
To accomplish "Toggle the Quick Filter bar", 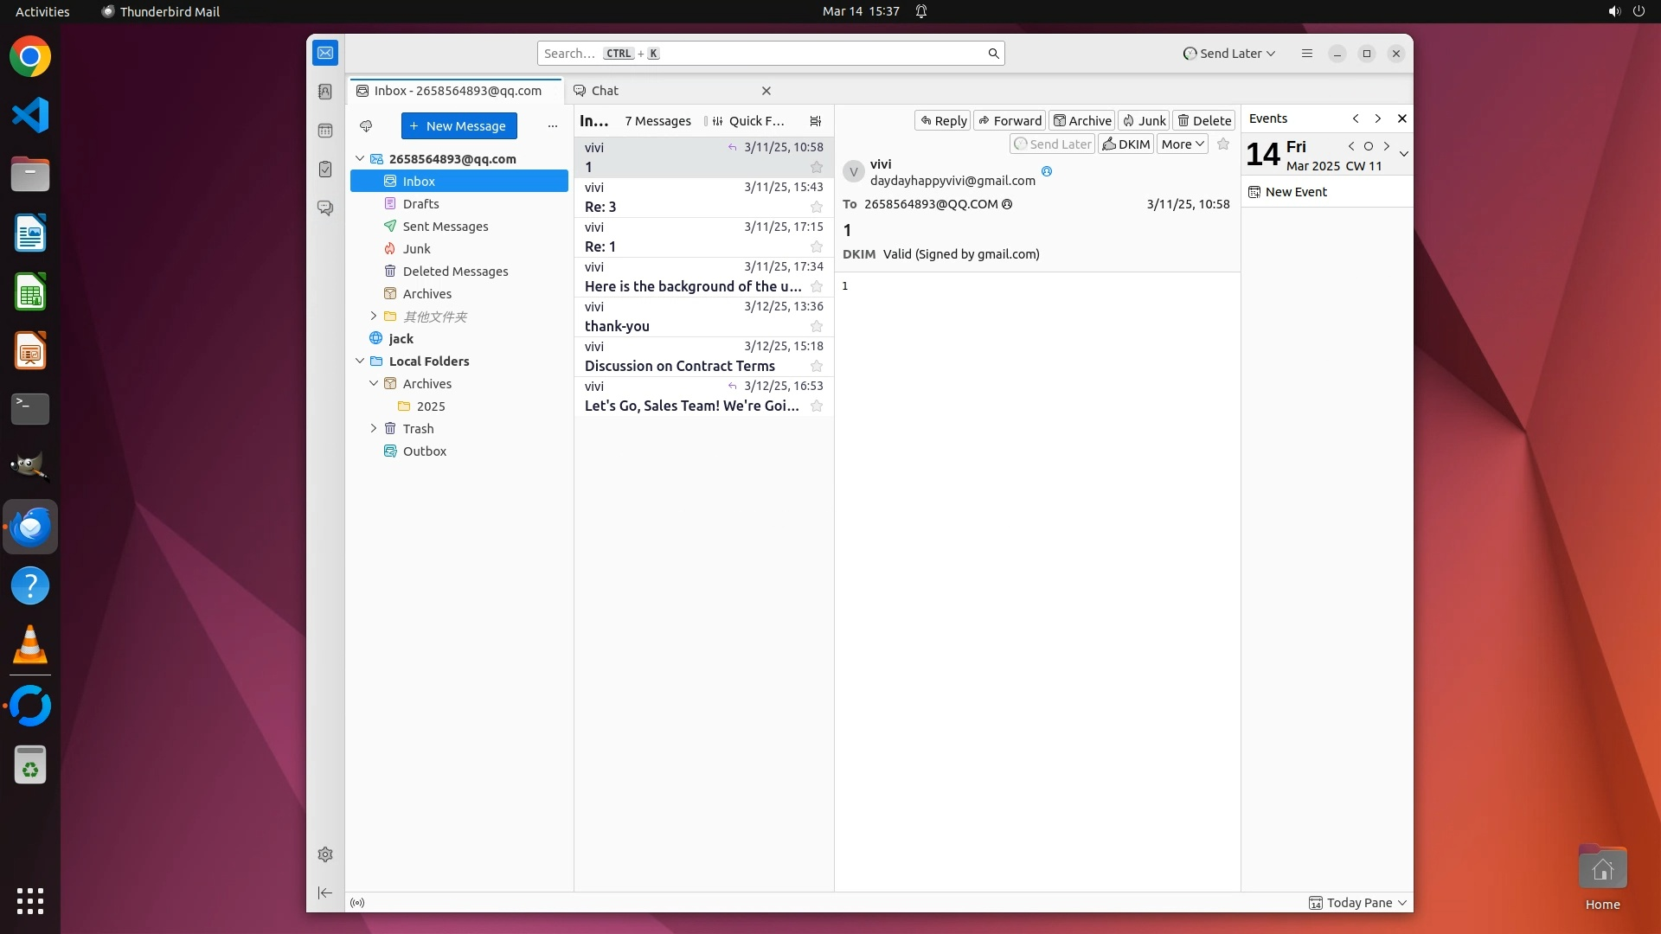I will point(746,121).
